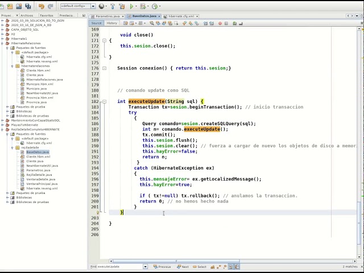Toggle Source view in editor
Image resolution: width=364 pixels, height=273 pixels.
pyautogui.click(x=96, y=23)
